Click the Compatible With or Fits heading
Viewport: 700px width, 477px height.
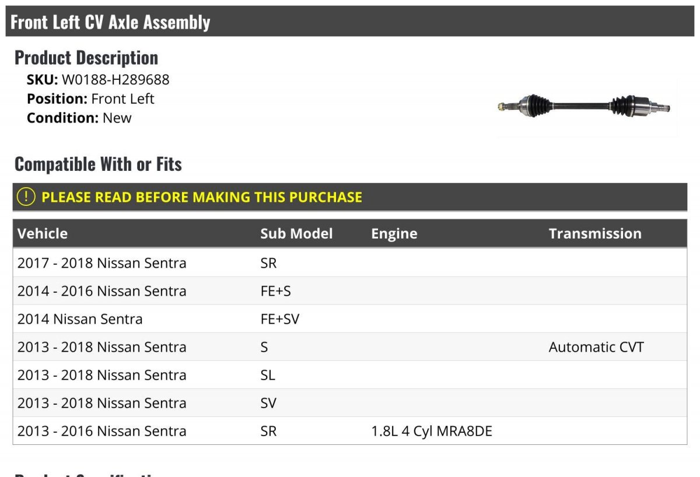tap(98, 164)
